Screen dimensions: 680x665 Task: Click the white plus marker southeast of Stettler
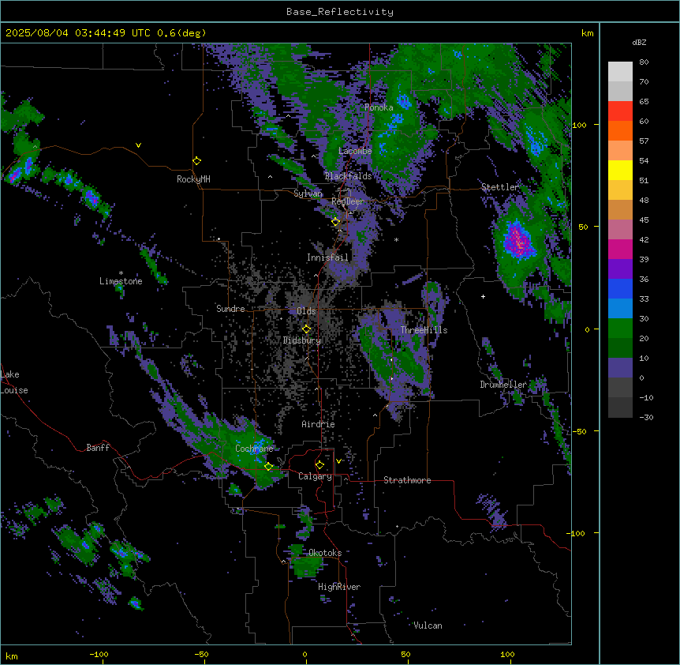click(483, 296)
